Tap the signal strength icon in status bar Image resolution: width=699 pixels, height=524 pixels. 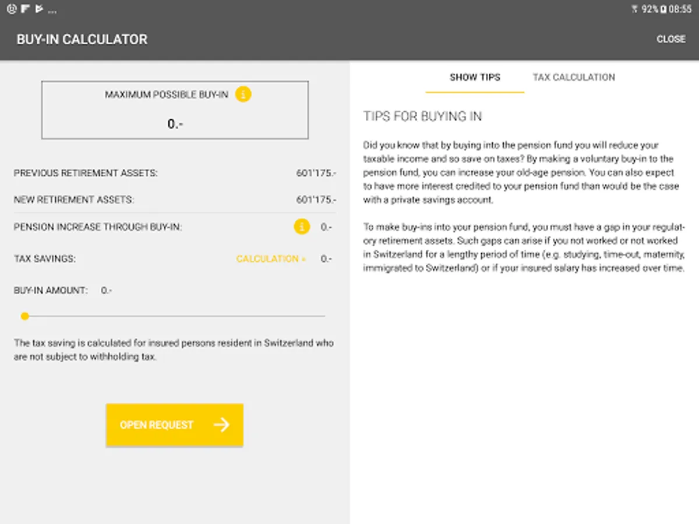pos(634,8)
